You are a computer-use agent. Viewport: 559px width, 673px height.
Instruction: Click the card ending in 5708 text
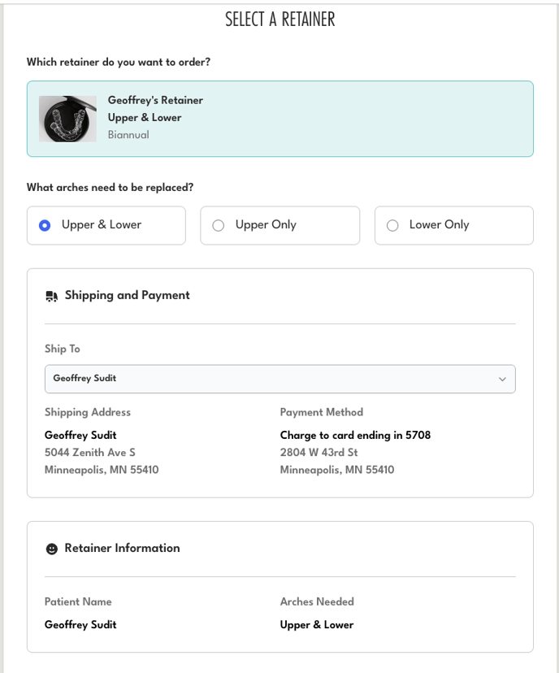(x=355, y=435)
